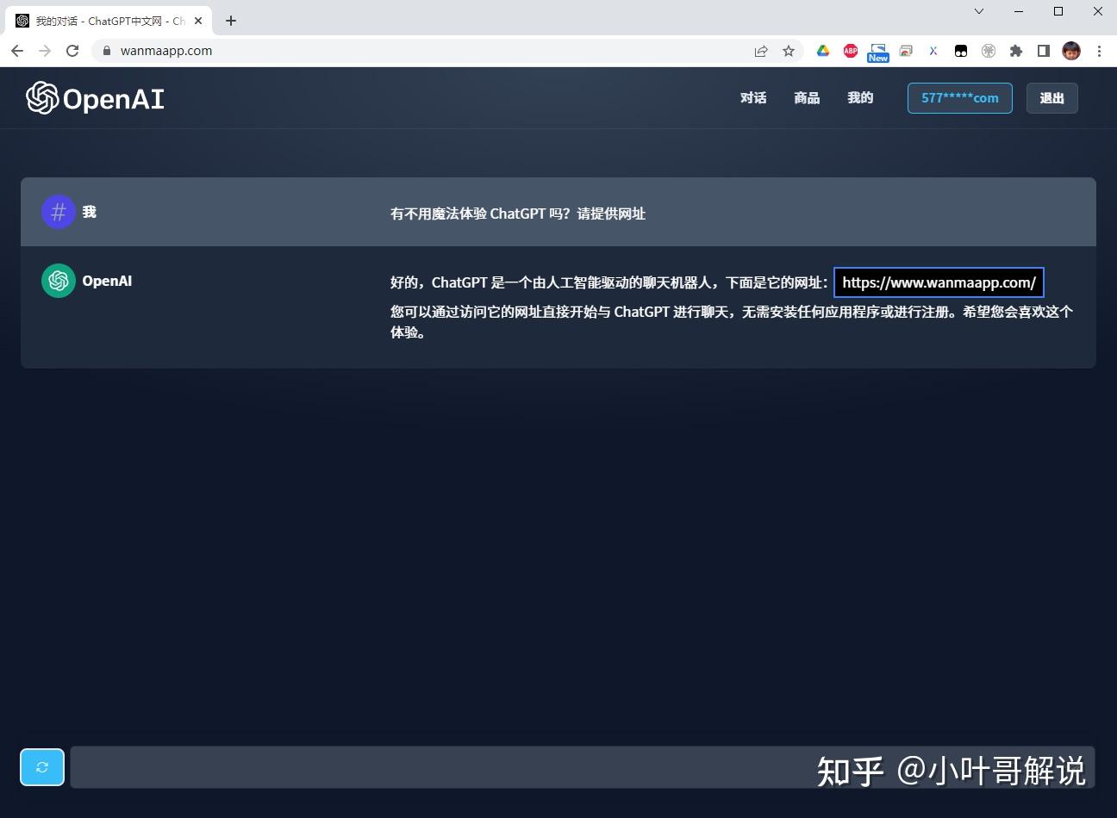Open the 我的 menu item

tap(860, 98)
